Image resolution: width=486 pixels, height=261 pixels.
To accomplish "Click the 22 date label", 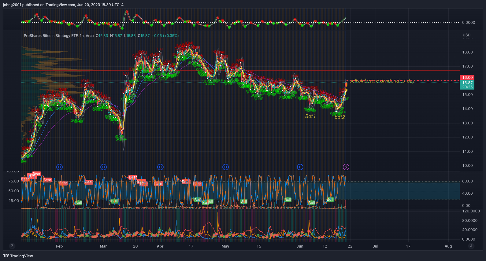I will pos(350,246).
